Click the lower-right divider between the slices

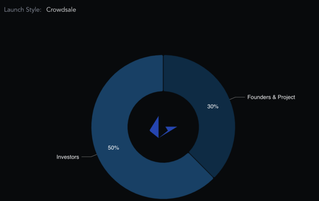click(x=201, y=165)
